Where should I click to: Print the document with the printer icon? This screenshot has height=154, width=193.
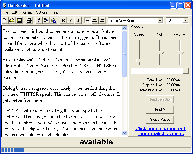pos(29,21)
